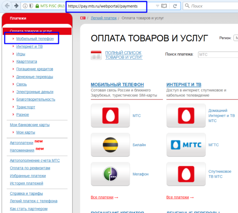Viewport: 238px width, 213px height.
Task: Click the tracking protection shield icon
Action: point(31,6)
